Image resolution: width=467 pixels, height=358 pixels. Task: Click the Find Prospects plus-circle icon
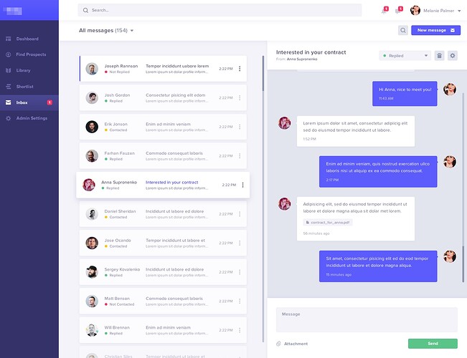click(x=9, y=54)
